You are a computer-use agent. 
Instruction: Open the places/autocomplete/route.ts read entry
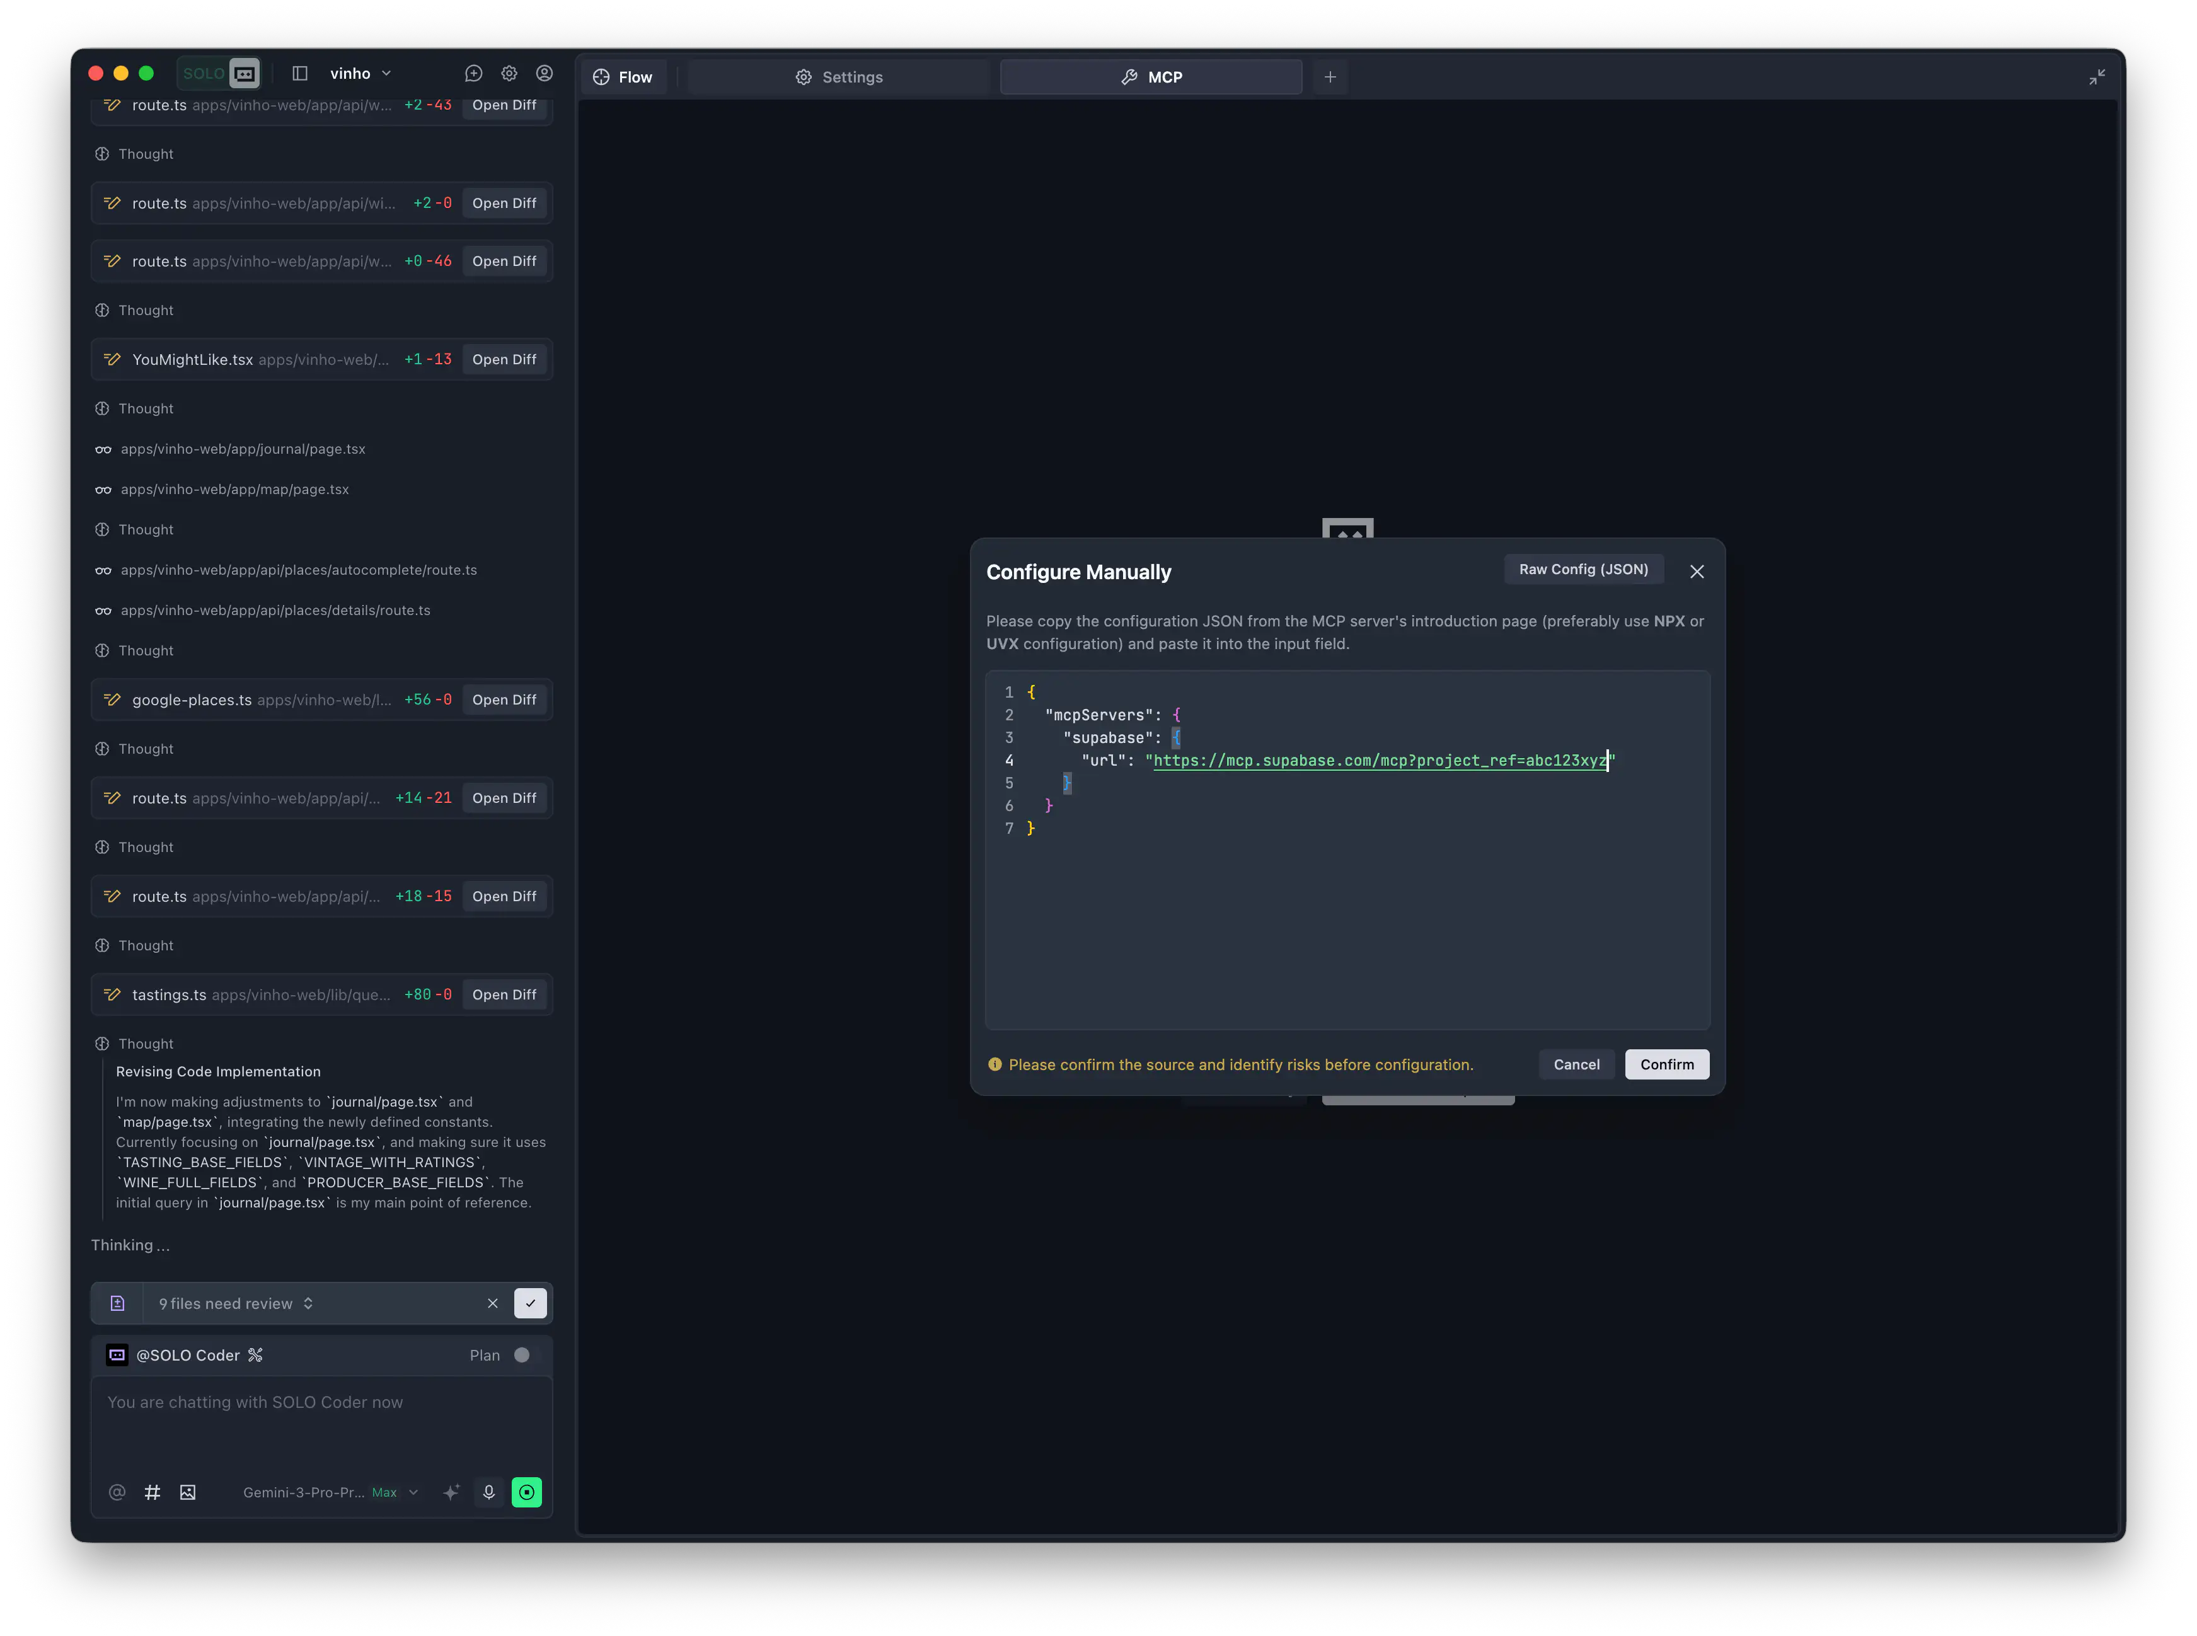click(x=285, y=570)
